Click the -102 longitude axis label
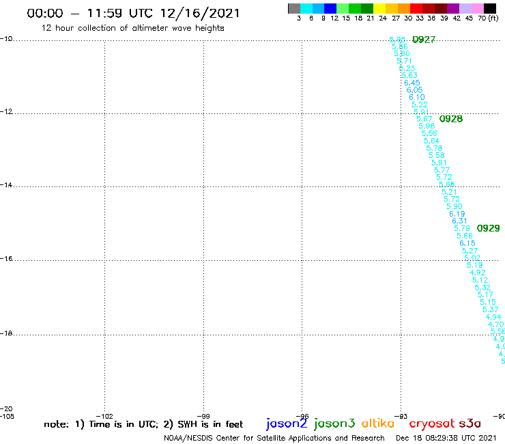Image resolution: width=505 pixels, height=444 pixels. (x=104, y=417)
